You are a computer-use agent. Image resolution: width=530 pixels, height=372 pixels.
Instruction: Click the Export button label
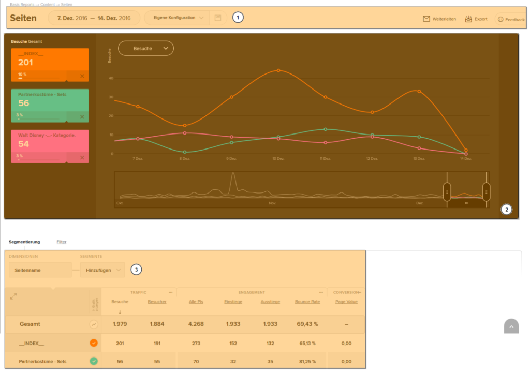point(481,19)
